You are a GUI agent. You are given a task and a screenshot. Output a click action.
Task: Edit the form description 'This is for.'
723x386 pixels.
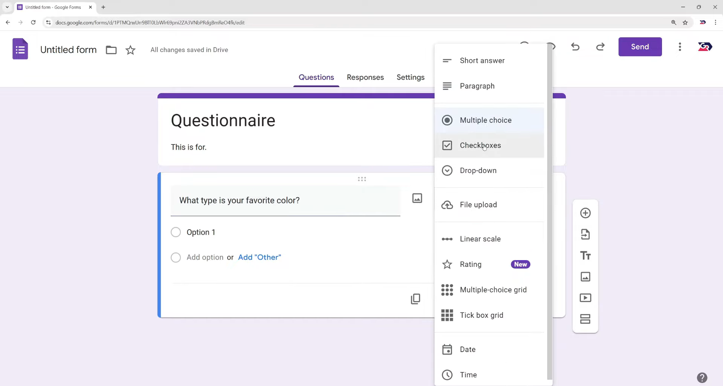(189, 147)
